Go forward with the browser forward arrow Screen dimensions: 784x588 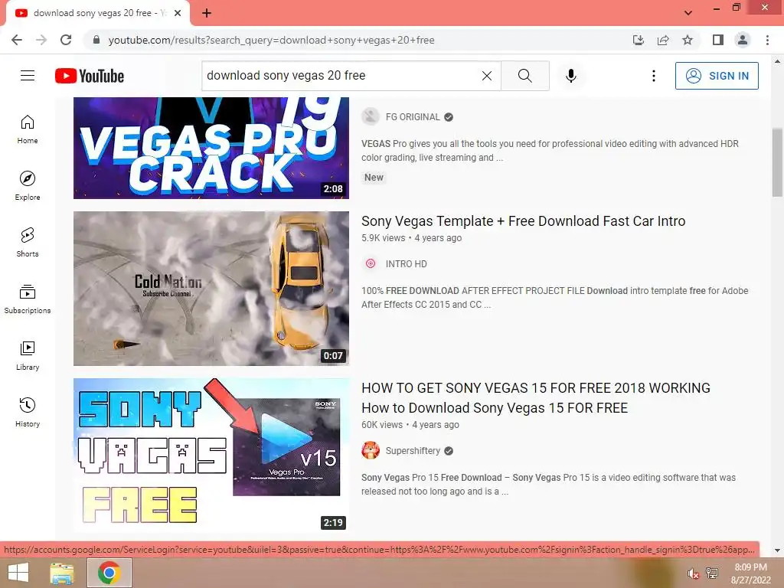click(41, 40)
